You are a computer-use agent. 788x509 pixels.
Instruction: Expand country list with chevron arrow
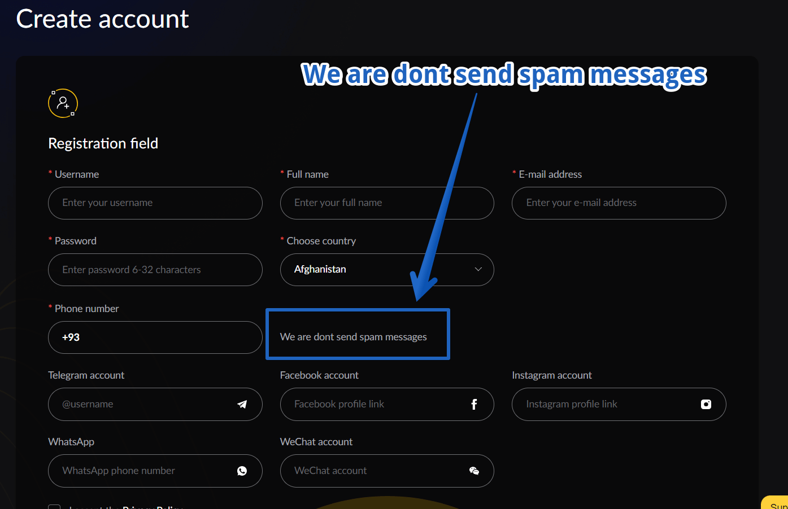pos(478,269)
